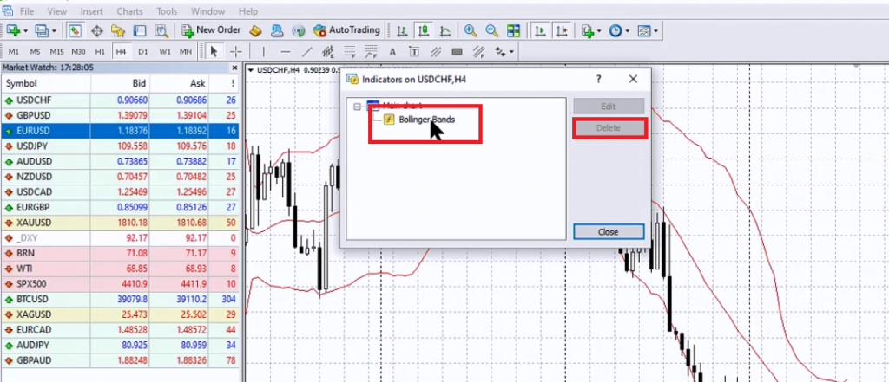Switch chart to line chart mode

tap(444, 30)
